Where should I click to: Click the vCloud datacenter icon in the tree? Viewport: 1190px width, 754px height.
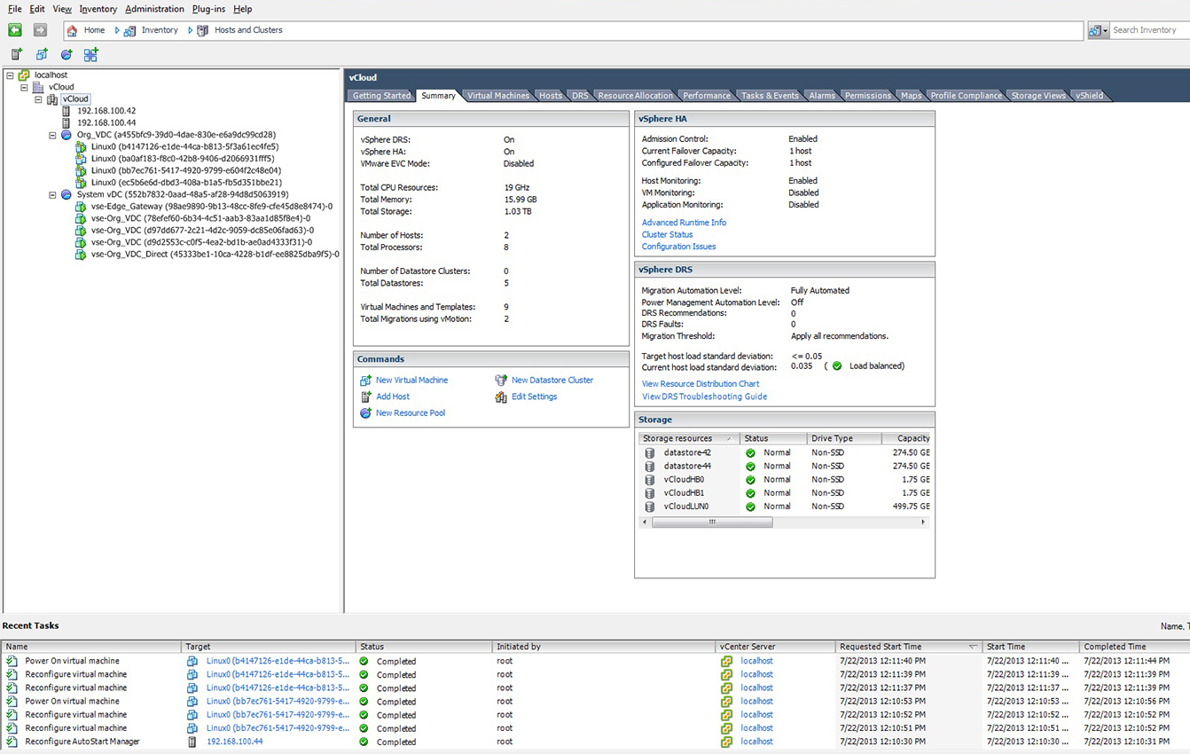(x=38, y=87)
